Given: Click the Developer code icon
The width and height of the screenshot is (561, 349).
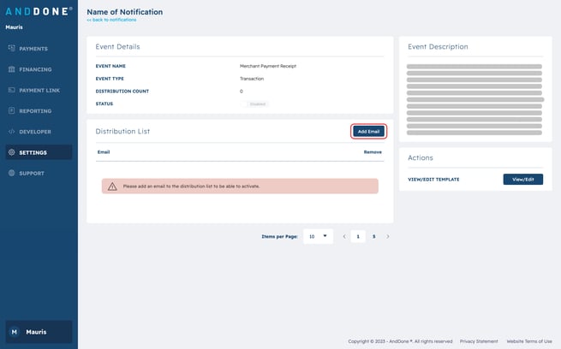Looking at the screenshot, I should (11, 132).
